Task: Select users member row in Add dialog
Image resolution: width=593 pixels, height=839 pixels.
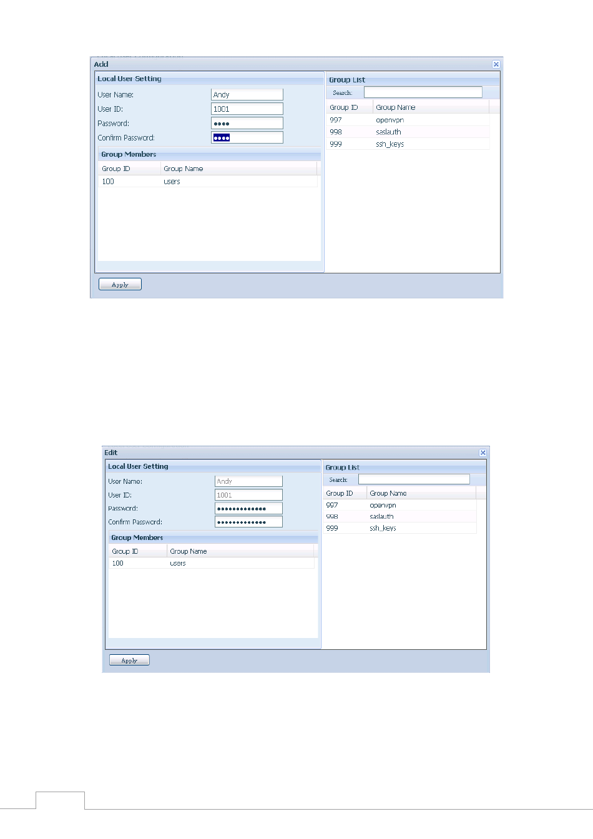Action: [208, 182]
